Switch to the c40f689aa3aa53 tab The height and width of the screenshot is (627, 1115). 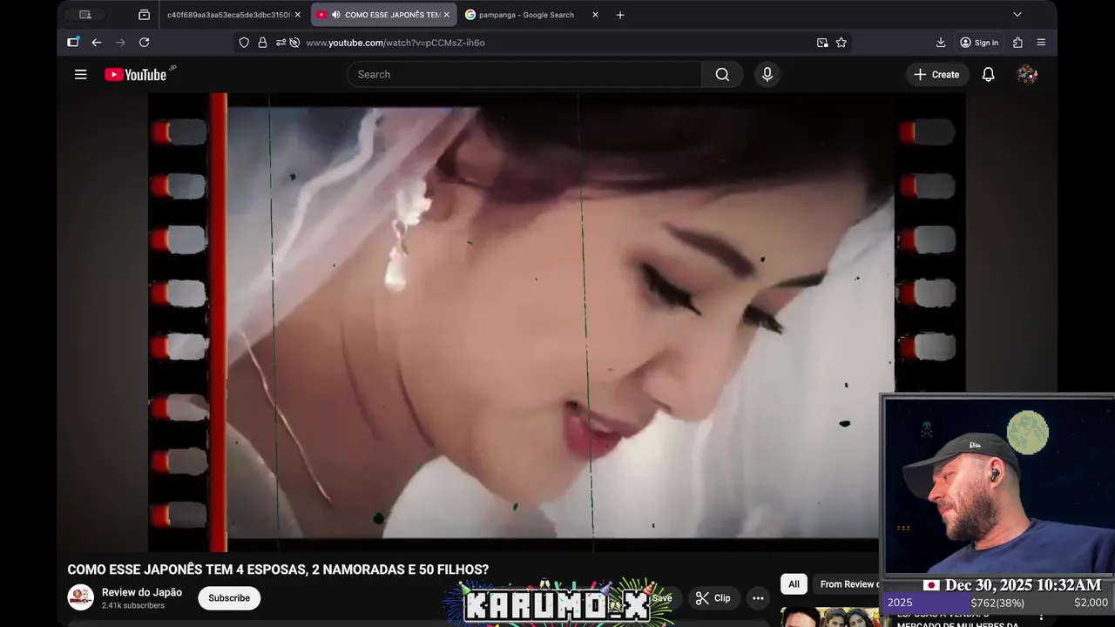coord(228,15)
